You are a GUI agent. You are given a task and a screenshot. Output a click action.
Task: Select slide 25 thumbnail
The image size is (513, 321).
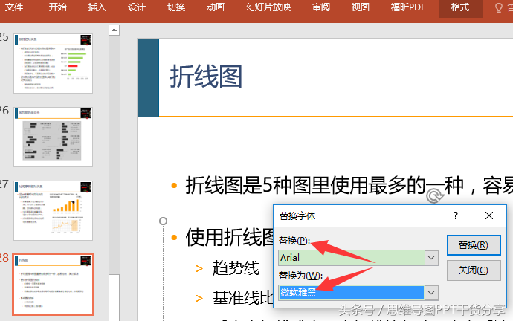click(x=53, y=63)
